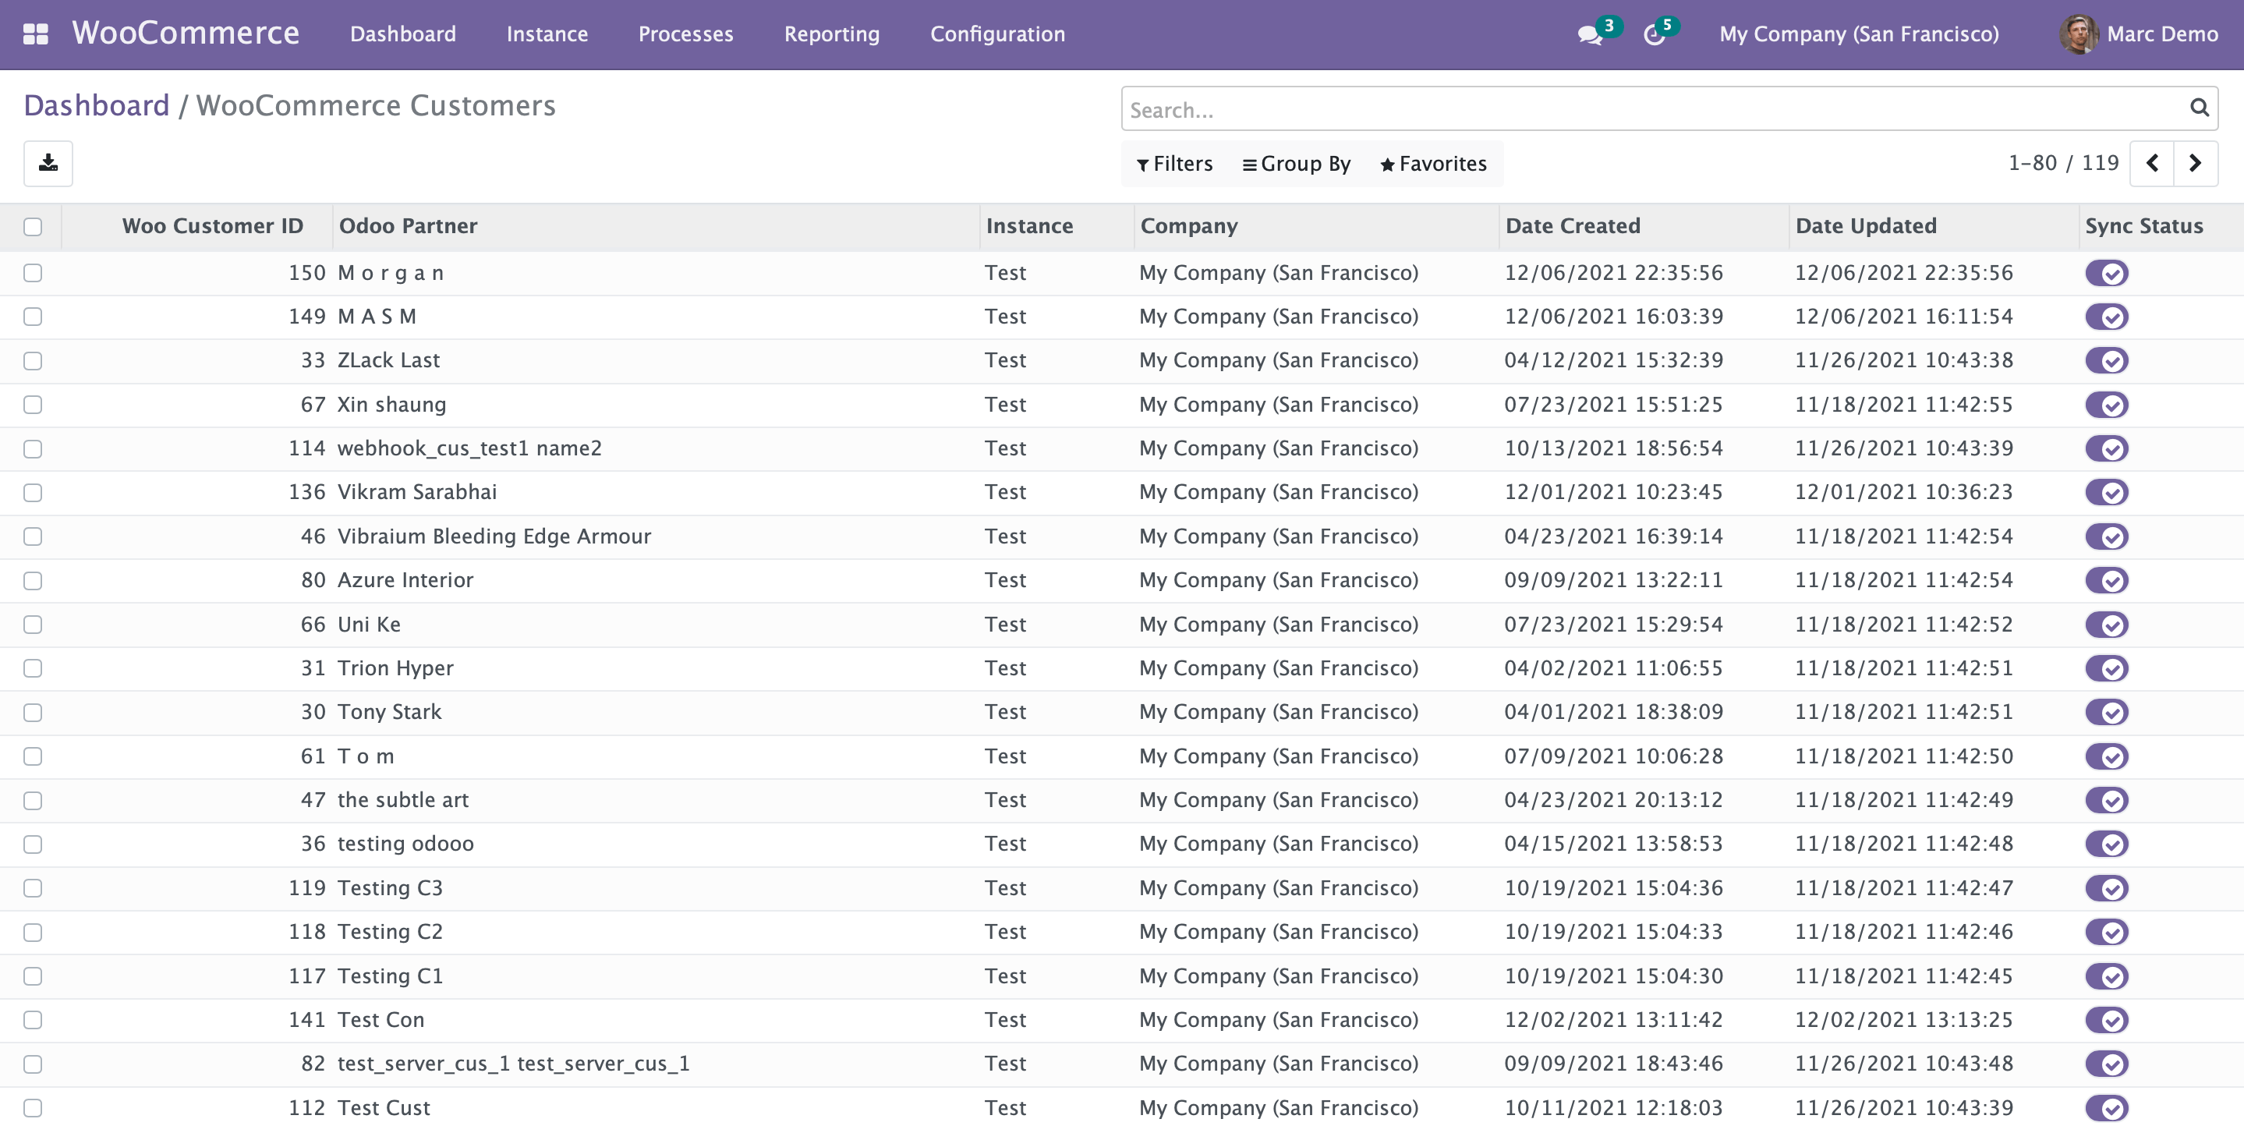
Task: Click the search magnifier icon
Action: (2199, 108)
